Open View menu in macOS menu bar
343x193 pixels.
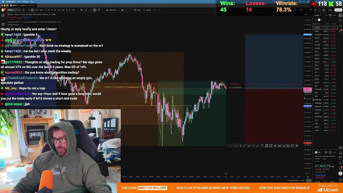tap(32, 2)
